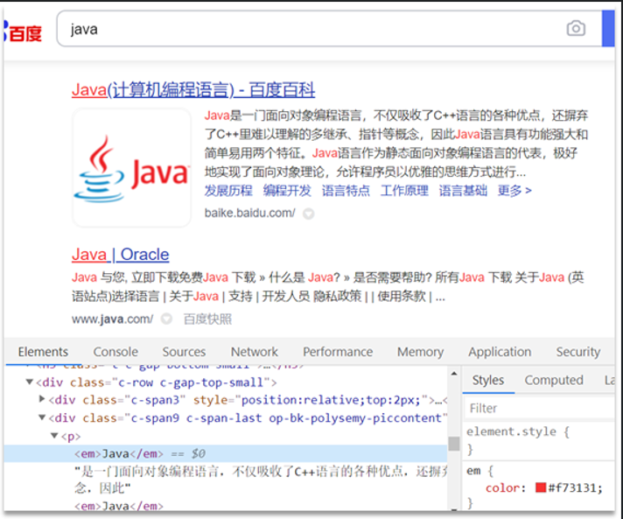The width and height of the screenshot is (623, 519).
Task: Select the lower <em>Java</em> node
Action: pos(119,506)
